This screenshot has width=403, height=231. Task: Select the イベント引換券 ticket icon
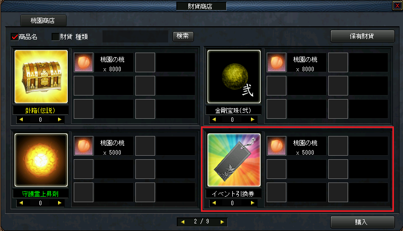tap(234, 160)
